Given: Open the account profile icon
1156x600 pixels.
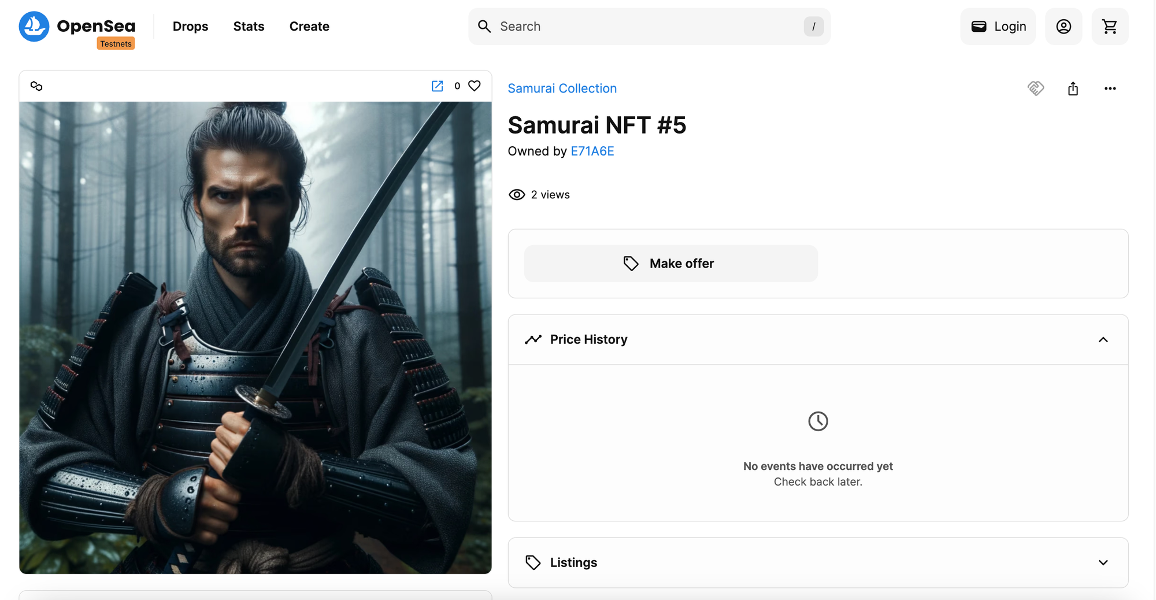Looking at the screenshot, I should pos(1064,27).
